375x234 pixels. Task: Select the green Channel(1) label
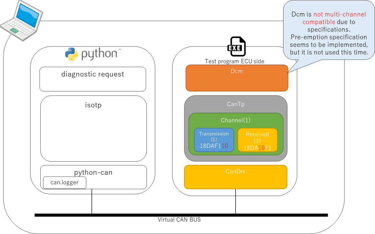tap(236, 120)
